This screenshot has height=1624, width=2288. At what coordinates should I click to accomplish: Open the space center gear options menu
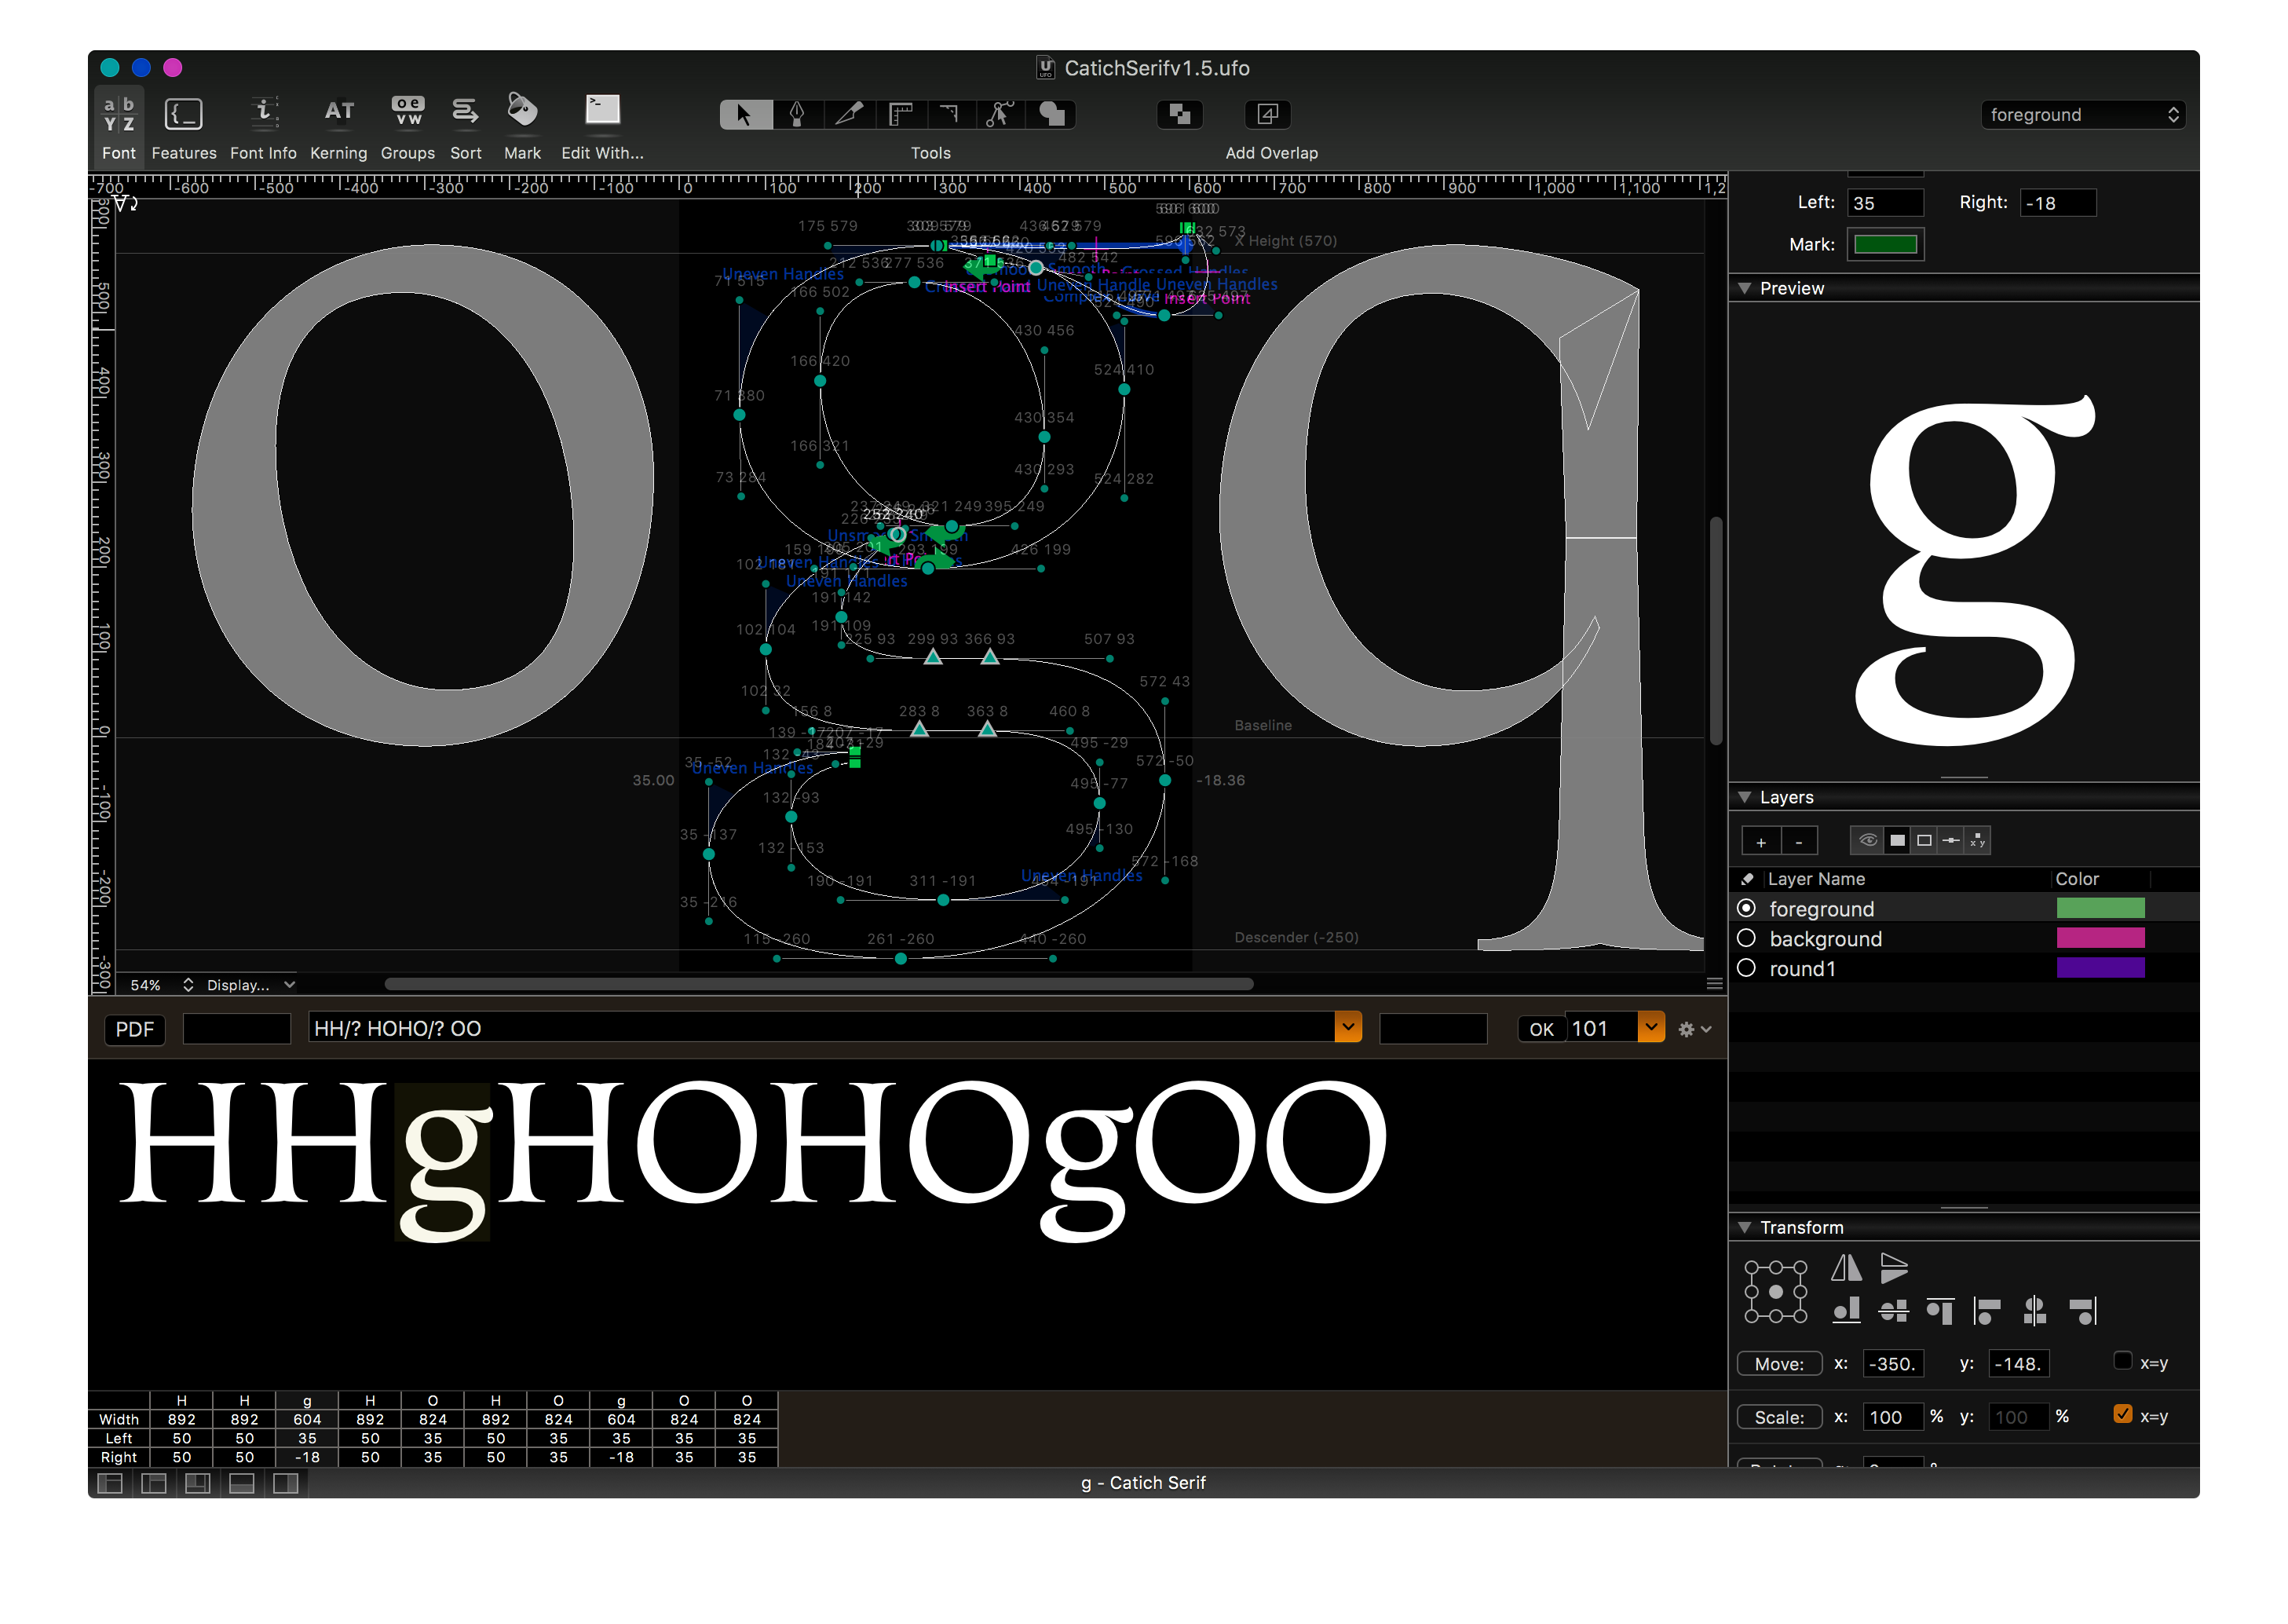[x=1695, y=1030]
